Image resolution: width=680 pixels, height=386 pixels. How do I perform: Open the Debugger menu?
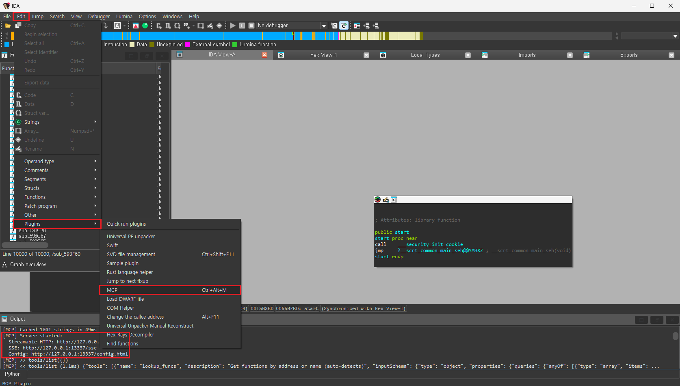click(x=99, y=17)
